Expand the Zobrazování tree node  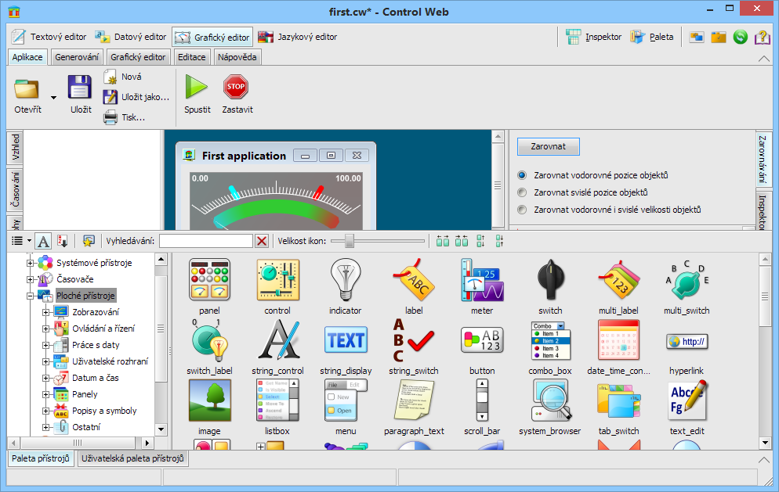[x=46, y=312]
